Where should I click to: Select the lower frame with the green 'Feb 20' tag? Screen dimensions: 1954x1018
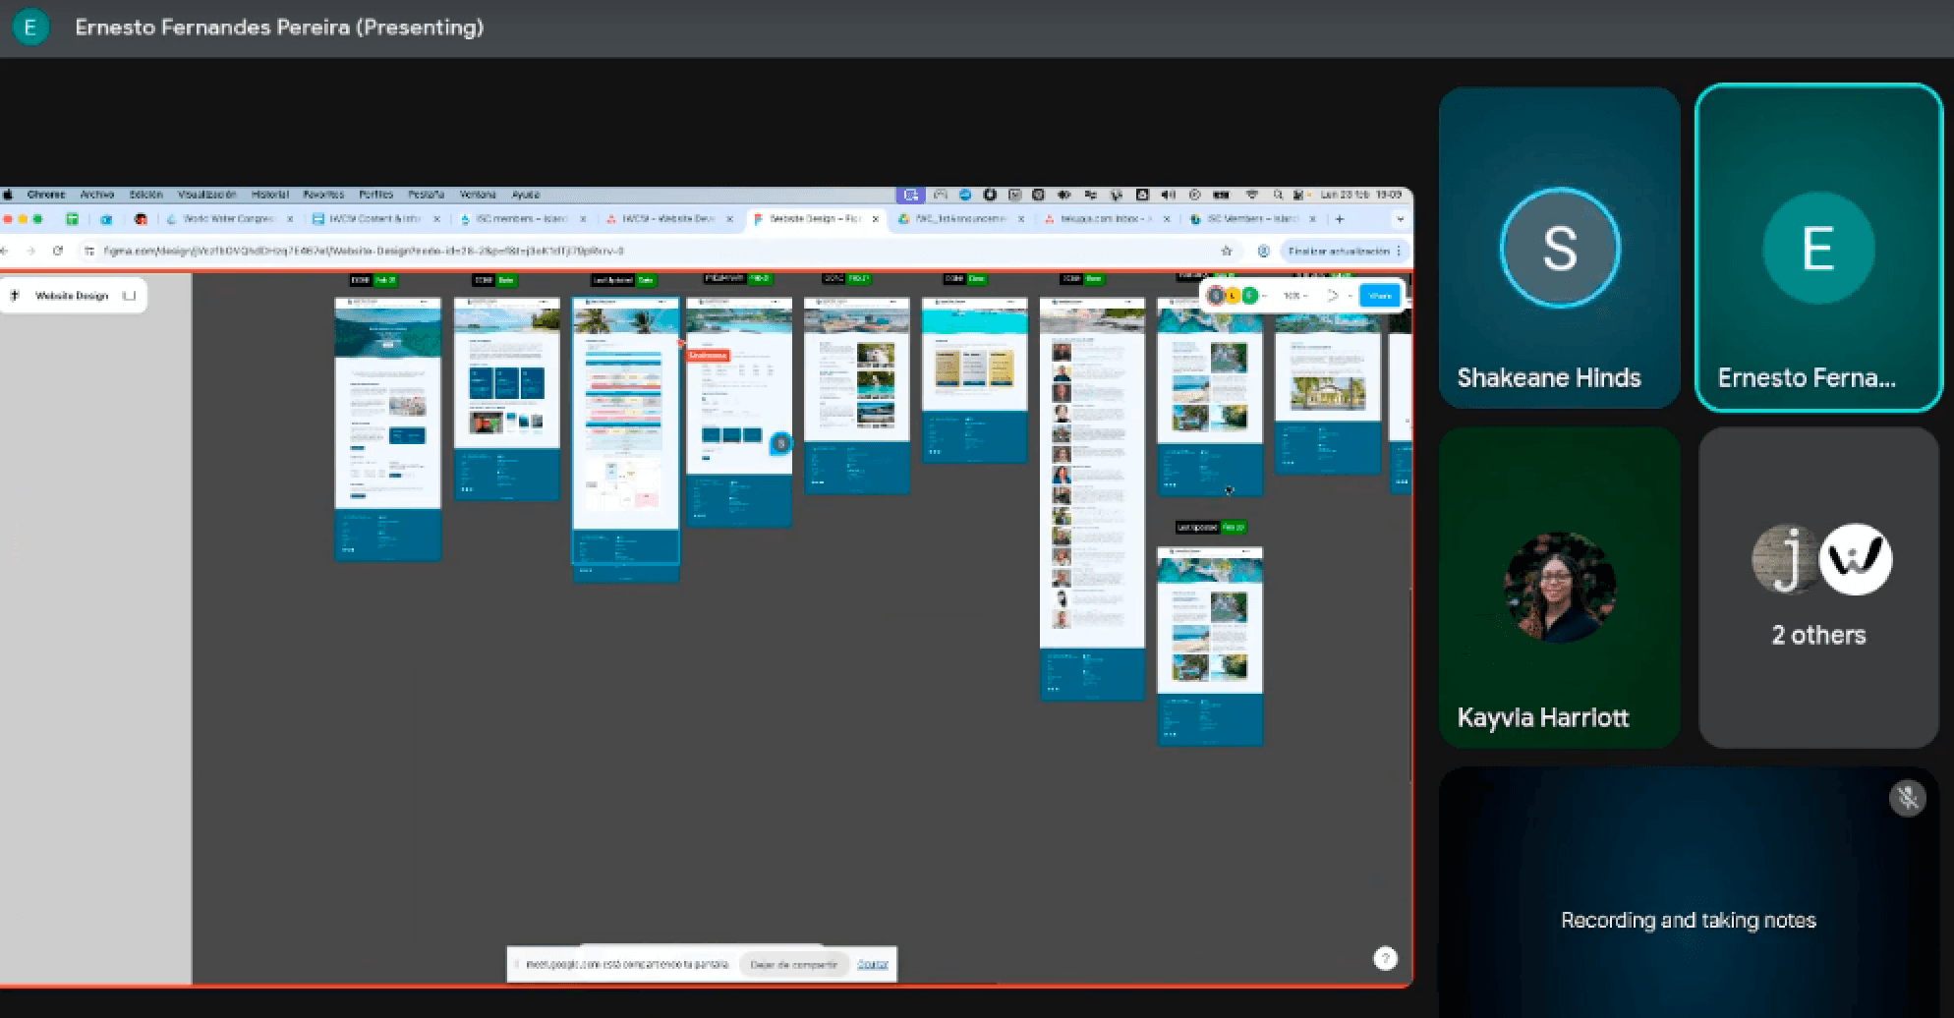1210,647
